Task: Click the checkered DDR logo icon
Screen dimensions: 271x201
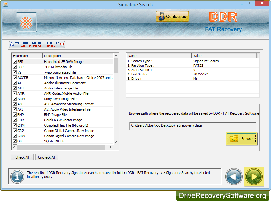Action: (x=26, y=22)
